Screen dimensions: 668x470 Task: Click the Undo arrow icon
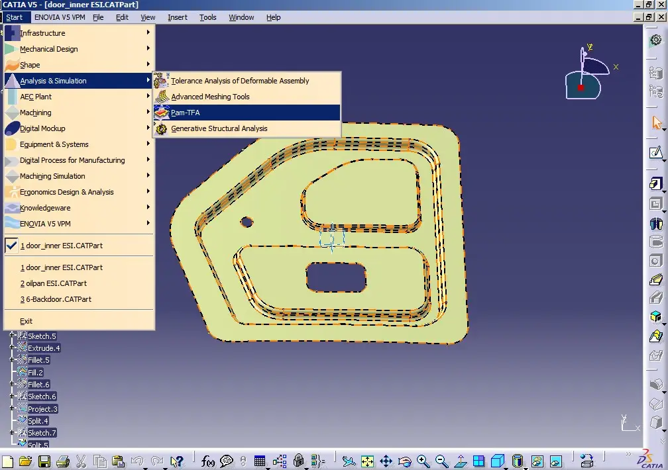coord(137,461)
